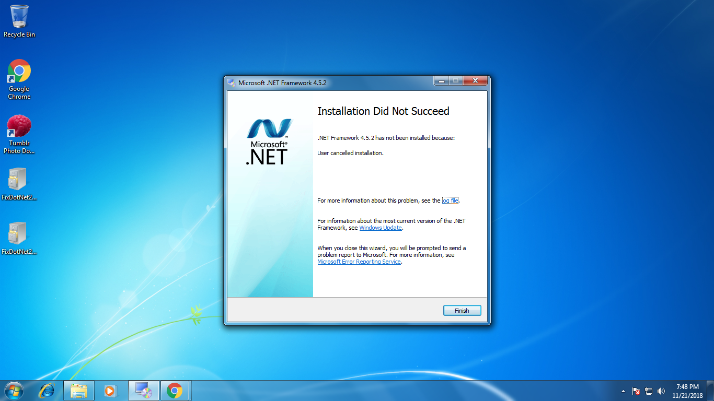Open Chrome from the taskbar
This screenshot has height=401, width=714.
pyautogui.click(x=175, y=390)
